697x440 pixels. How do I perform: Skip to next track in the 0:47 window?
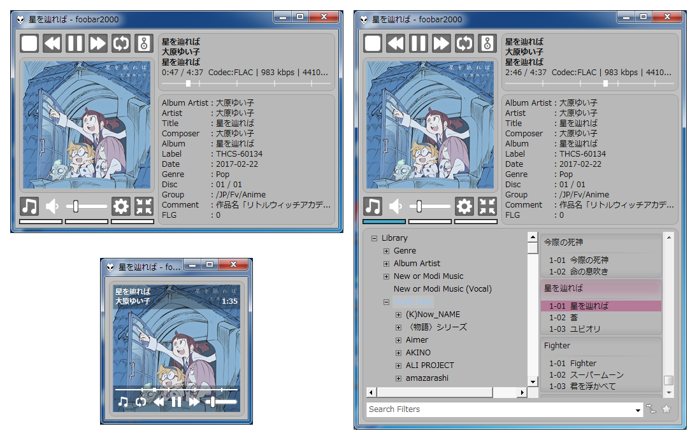[97, 43]
